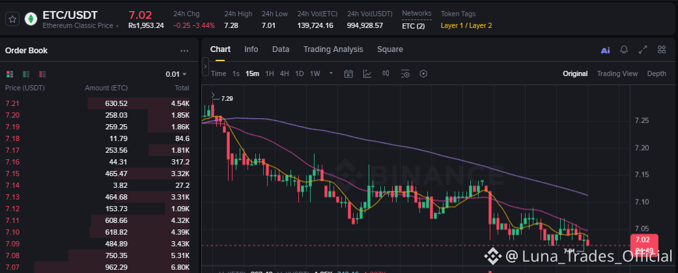Image resolution: width=678 pixels, height=273 pixels.
Task: Click the Amount (ETC) column header
Action: 106,88
